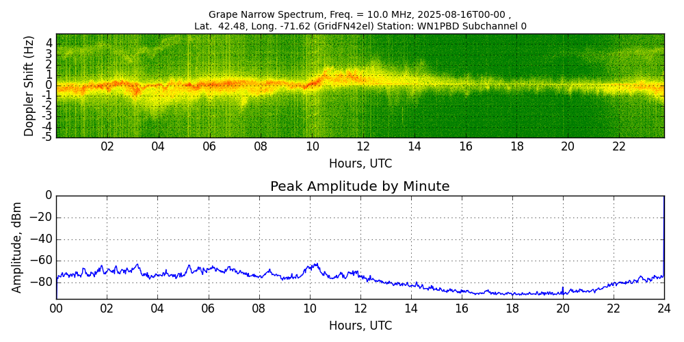The width and height of the screenshot is (684, 342).
Task: Click the '14' tick on amplitude time axis
Action: (x=411, y=309)
